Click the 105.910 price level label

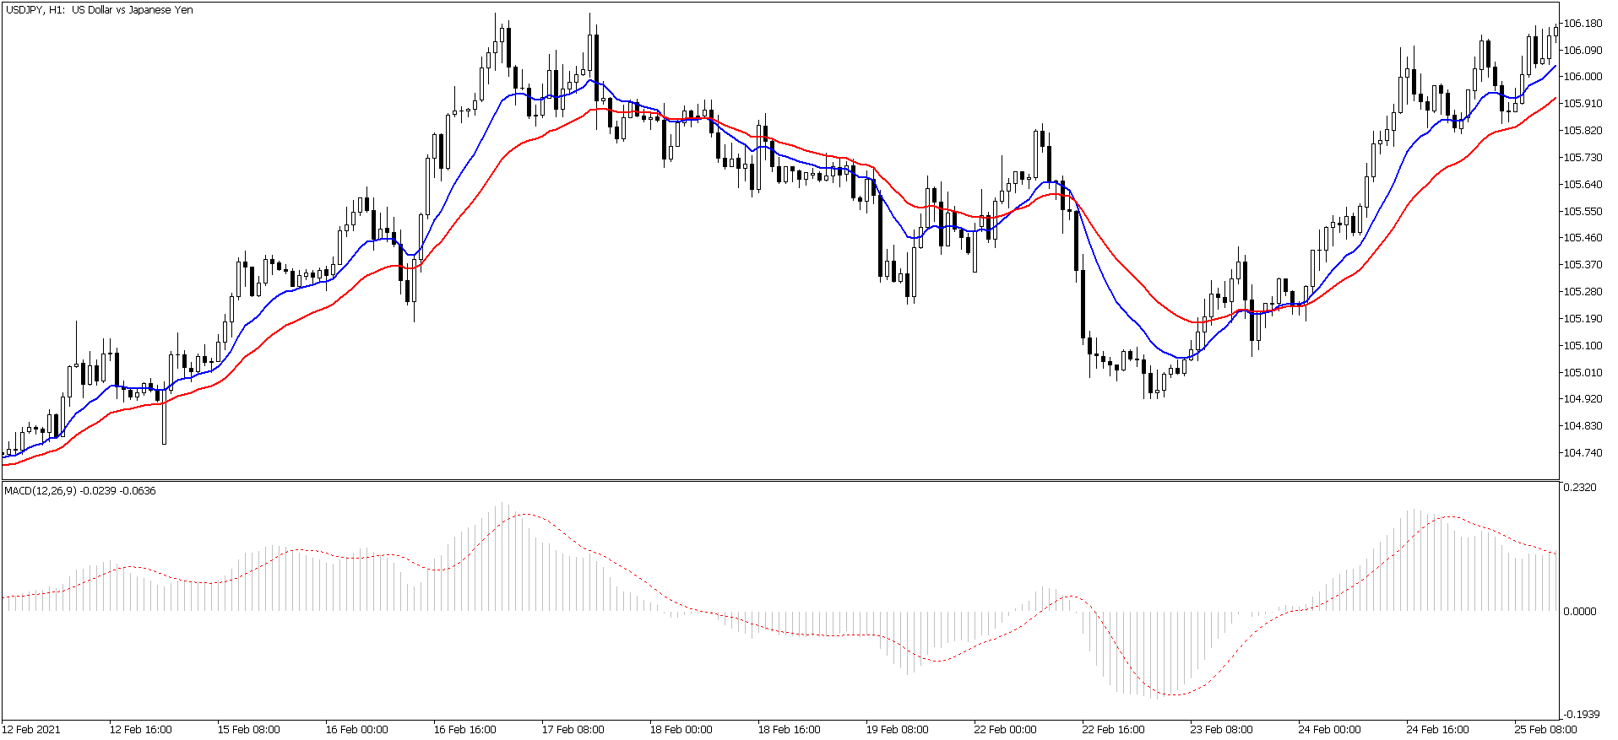click(x=1583, y=104)
